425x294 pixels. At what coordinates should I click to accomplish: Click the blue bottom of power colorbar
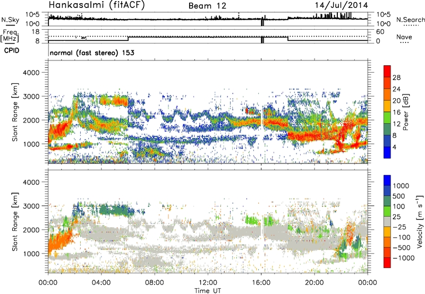pos(387,152)
